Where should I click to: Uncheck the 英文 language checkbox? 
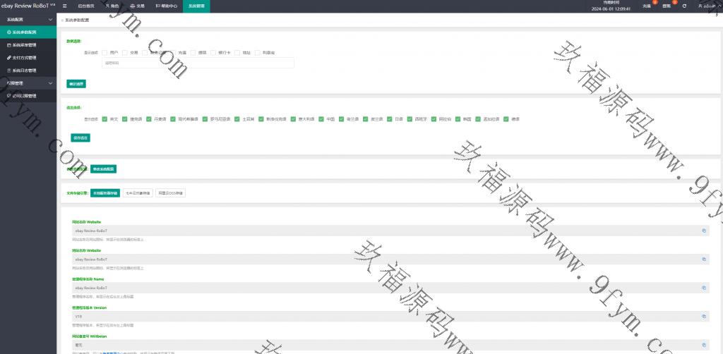104,119
